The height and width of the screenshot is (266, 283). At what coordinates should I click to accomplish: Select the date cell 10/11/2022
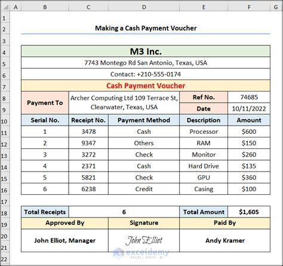pos(249,109)
